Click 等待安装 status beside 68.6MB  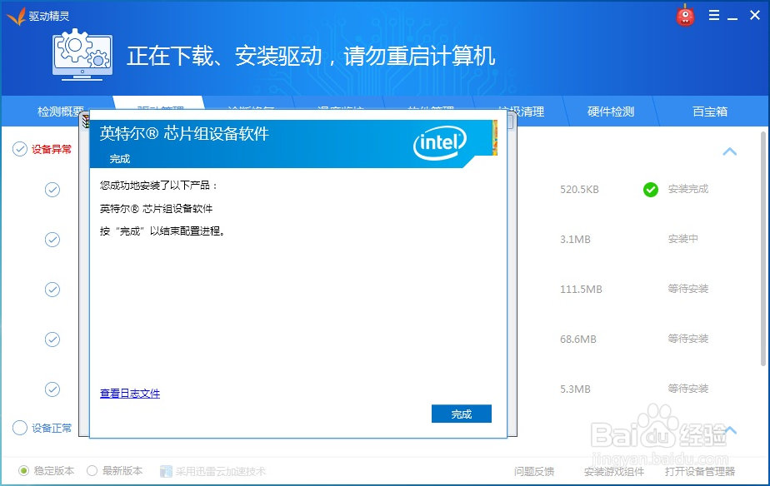point(688,339)
